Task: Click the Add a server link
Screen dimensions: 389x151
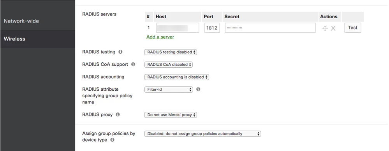Action: click(x=160, y=37)
